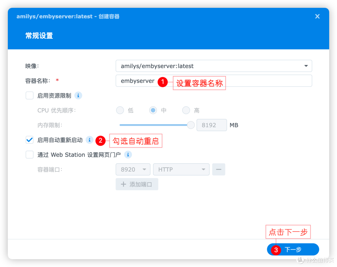Uncheck 启用自动重新启动

pyautogui.click(x=29, y=140)
